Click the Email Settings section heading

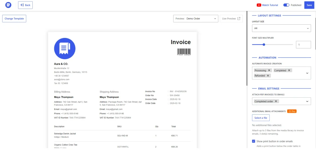(268, 88)
